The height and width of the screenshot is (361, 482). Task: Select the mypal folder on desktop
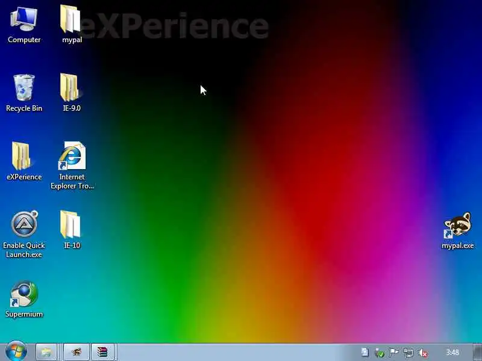point(72,25)
